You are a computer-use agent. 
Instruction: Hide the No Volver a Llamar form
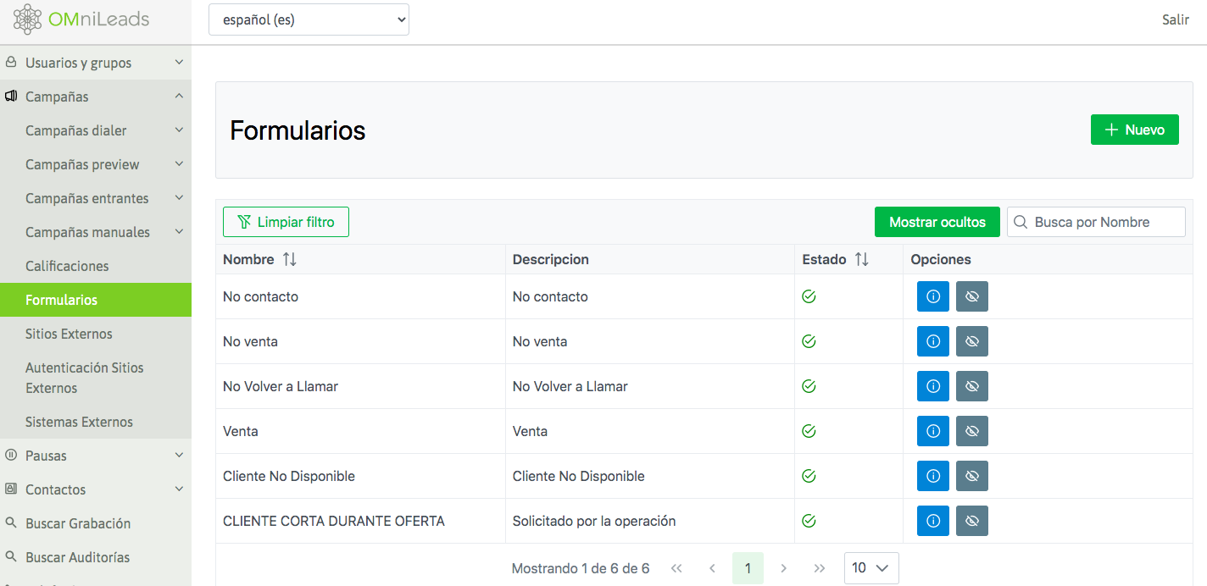pos(971,386)
